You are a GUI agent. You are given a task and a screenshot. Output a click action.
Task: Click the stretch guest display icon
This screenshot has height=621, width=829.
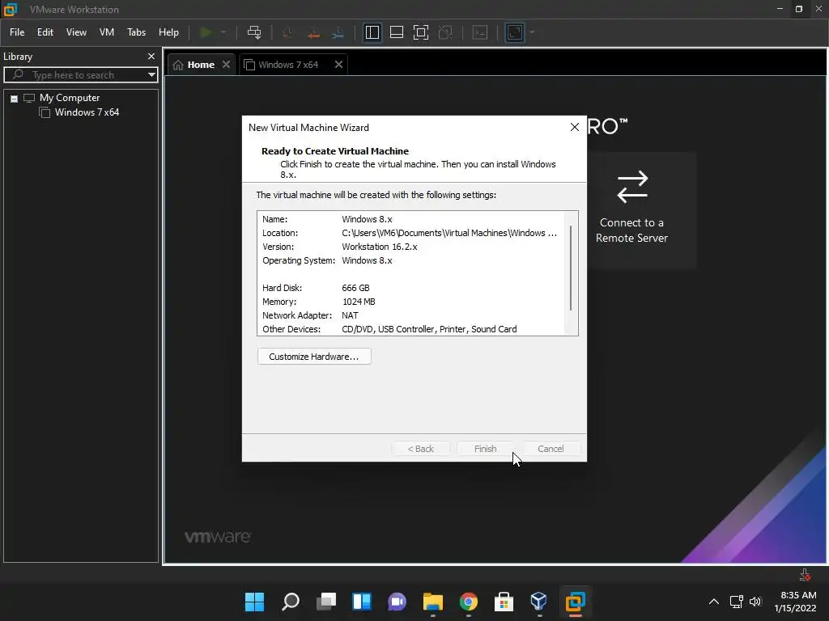click(x=514, y=32)
